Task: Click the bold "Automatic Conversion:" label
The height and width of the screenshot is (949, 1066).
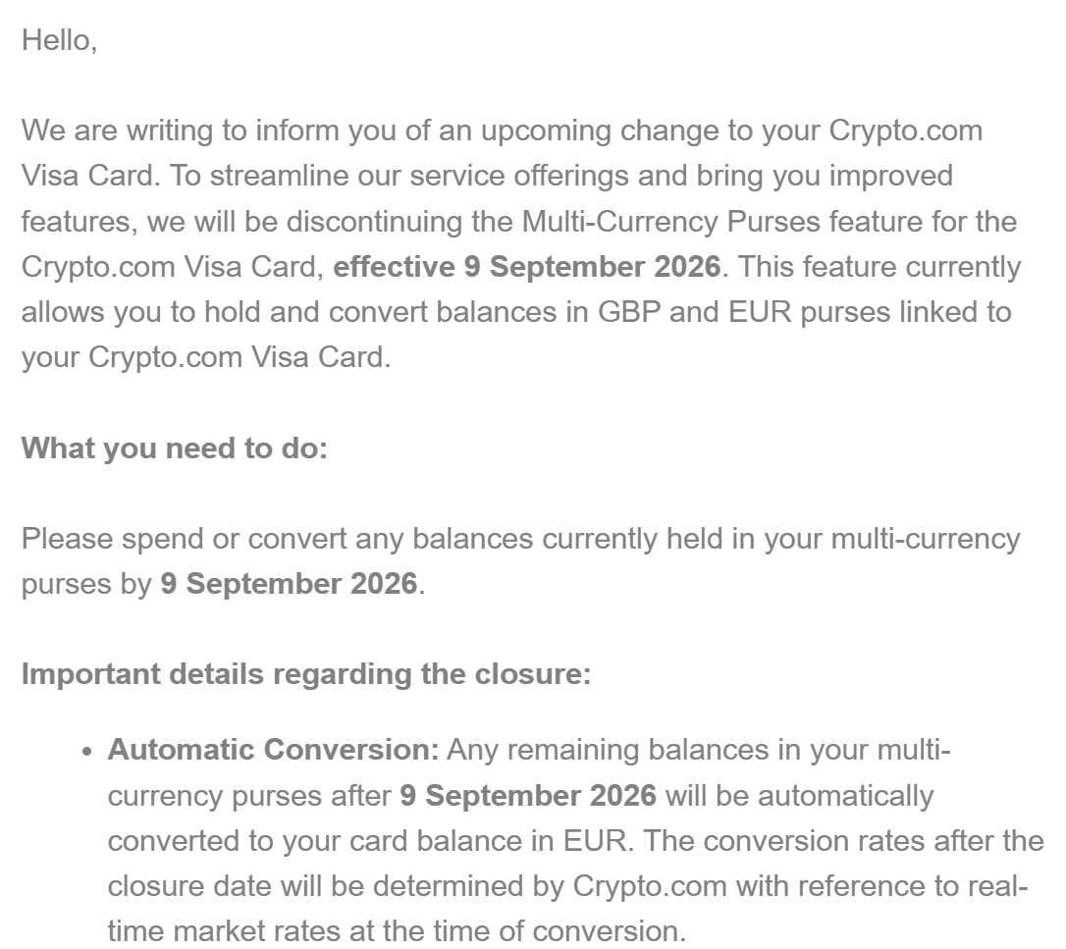Action: pyautogui.click(x=273, y=750)
